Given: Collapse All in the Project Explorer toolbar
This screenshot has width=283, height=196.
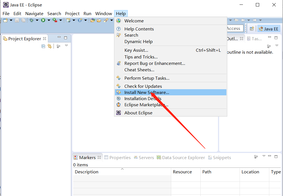Looking at the screenshot, I should pyautogui.click(x=43, y=46).
